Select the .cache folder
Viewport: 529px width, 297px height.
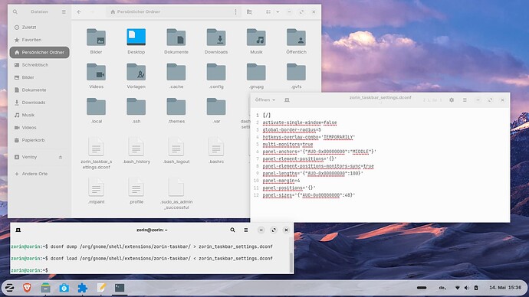[176, 72]
